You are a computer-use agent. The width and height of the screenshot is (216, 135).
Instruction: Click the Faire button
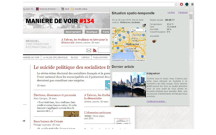[106, 32]
